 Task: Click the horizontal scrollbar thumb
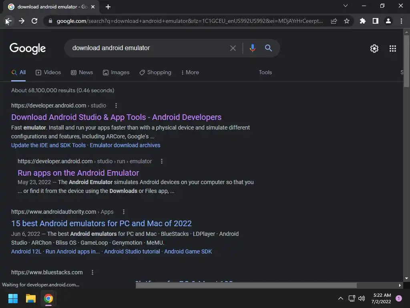click(246, 285)
